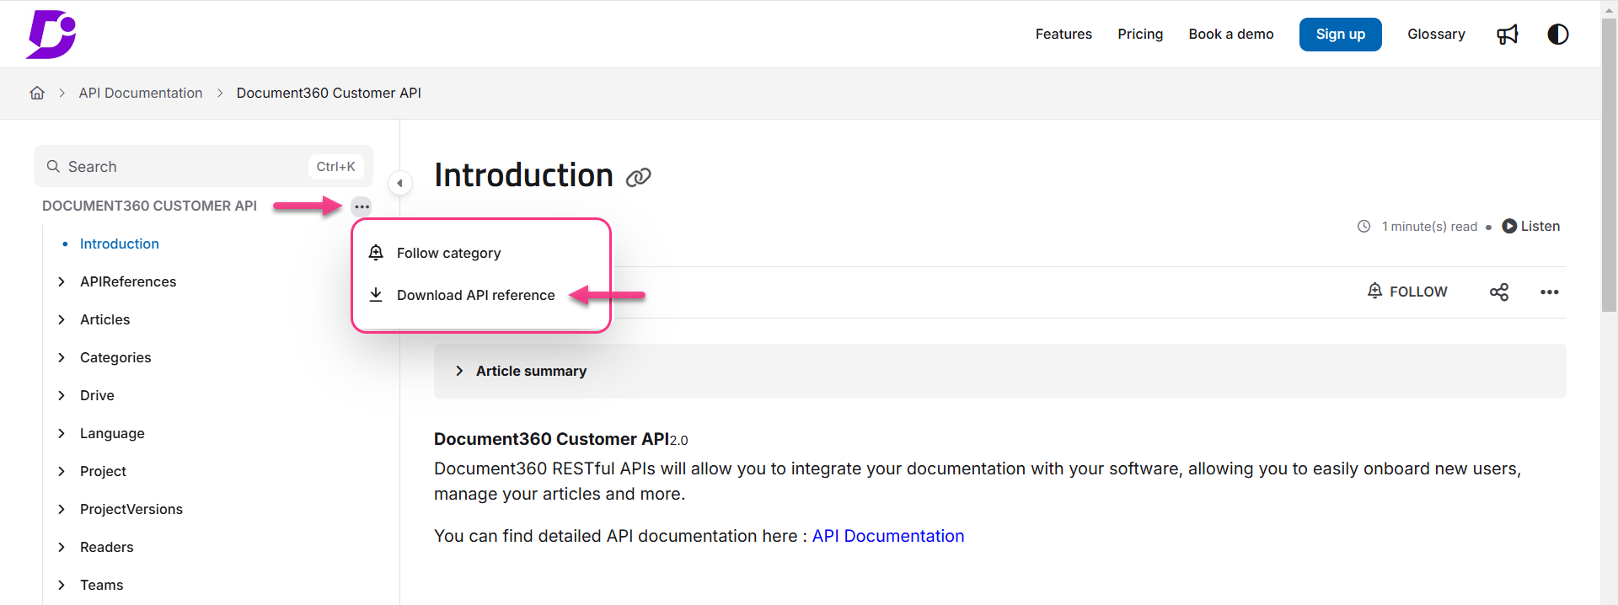This screenshot has width=1618, height=605.
Task: Collapse the left sidebar arrow
Action: click(399, 183)
